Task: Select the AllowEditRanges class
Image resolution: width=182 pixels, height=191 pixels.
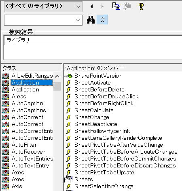Action: (32, 76)
